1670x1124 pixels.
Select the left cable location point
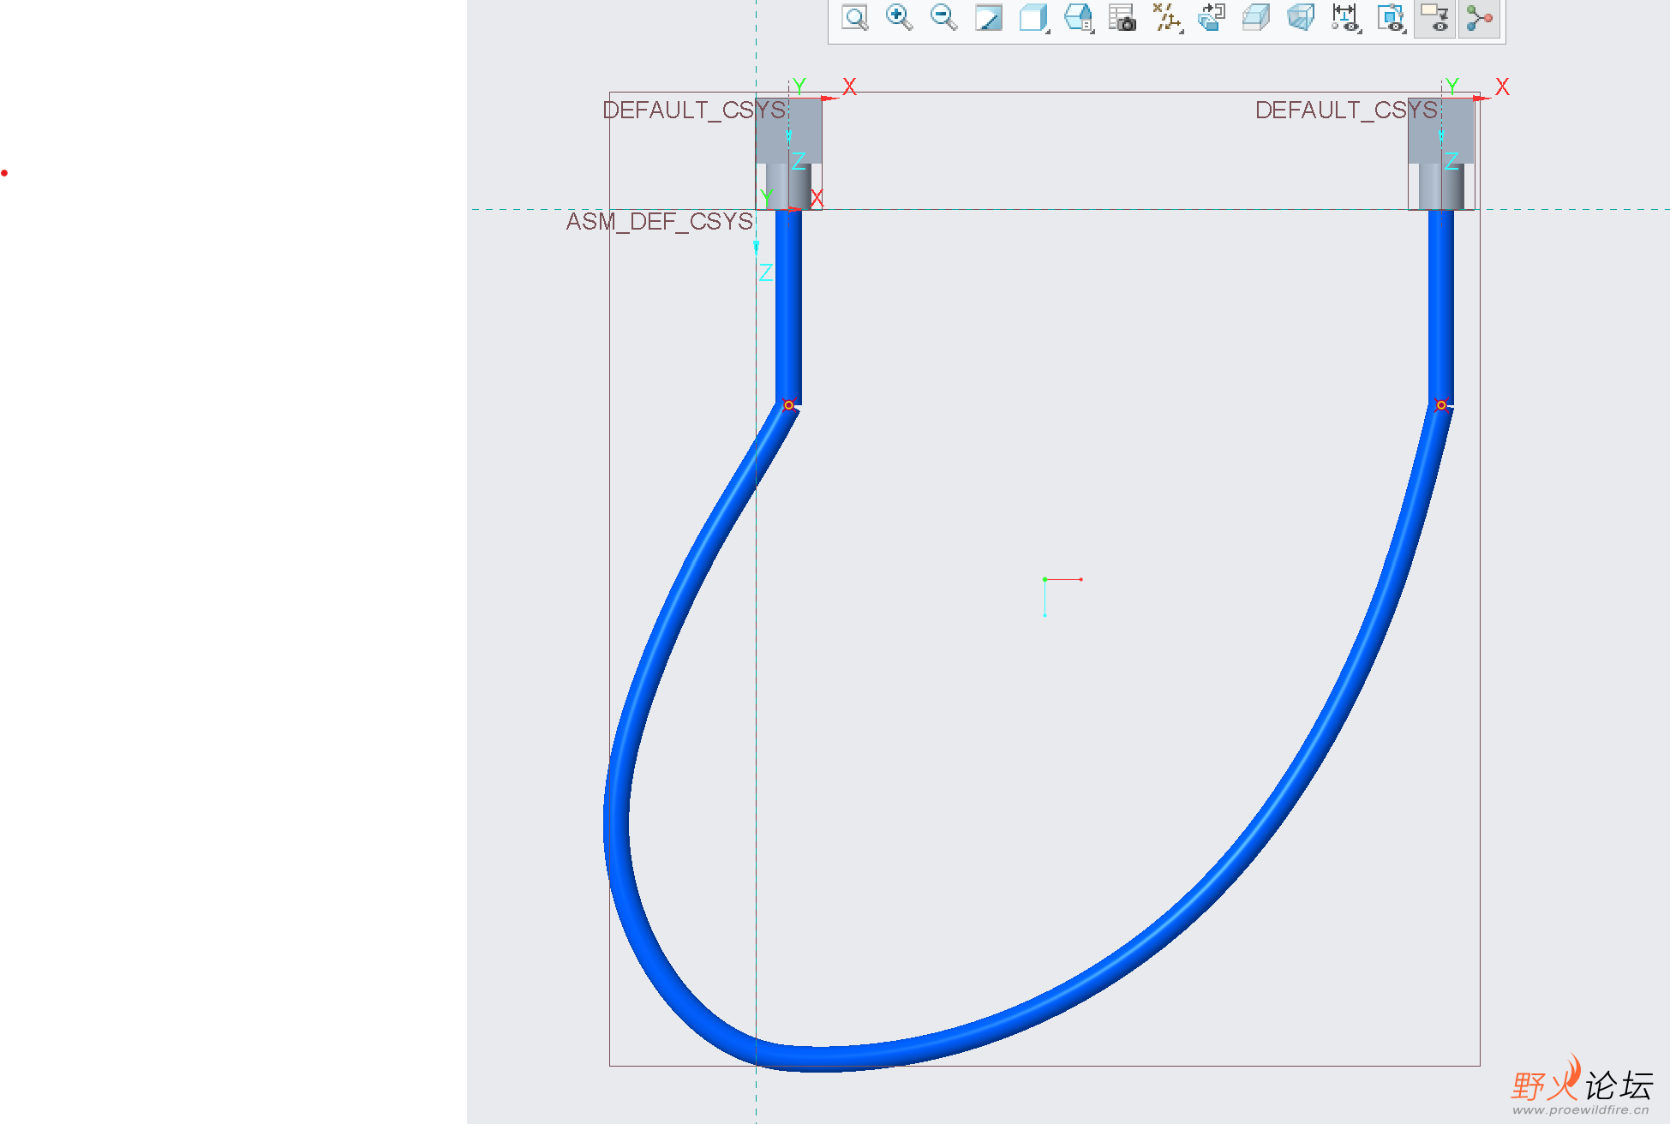coord(788,405)
